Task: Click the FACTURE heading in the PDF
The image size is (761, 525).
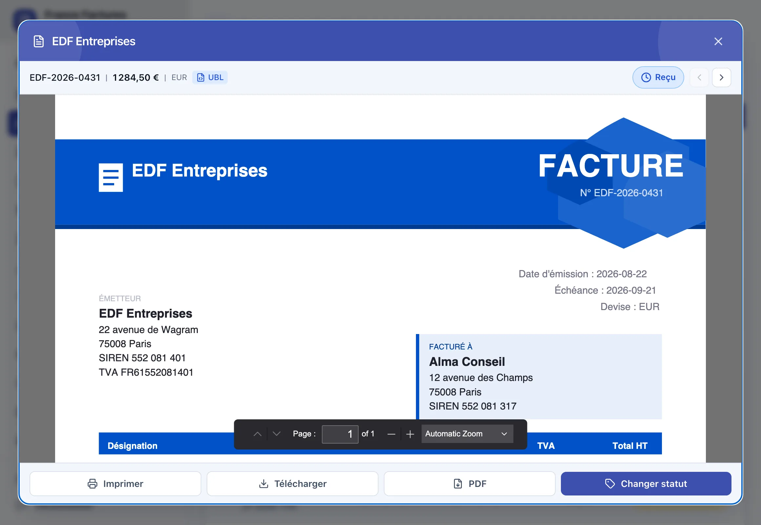Action: (x=611, y=166)
